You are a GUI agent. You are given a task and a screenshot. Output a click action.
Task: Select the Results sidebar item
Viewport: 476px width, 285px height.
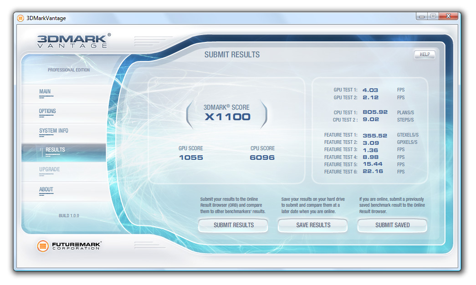[55, 150]
